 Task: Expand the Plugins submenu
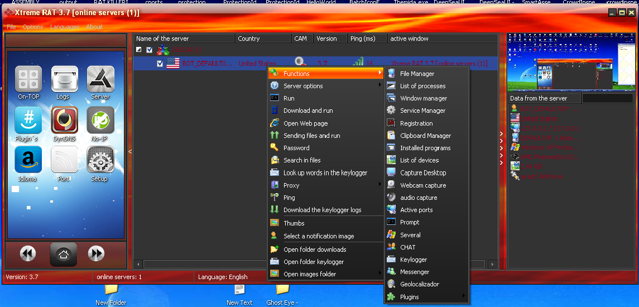click(x=426, y=297)
